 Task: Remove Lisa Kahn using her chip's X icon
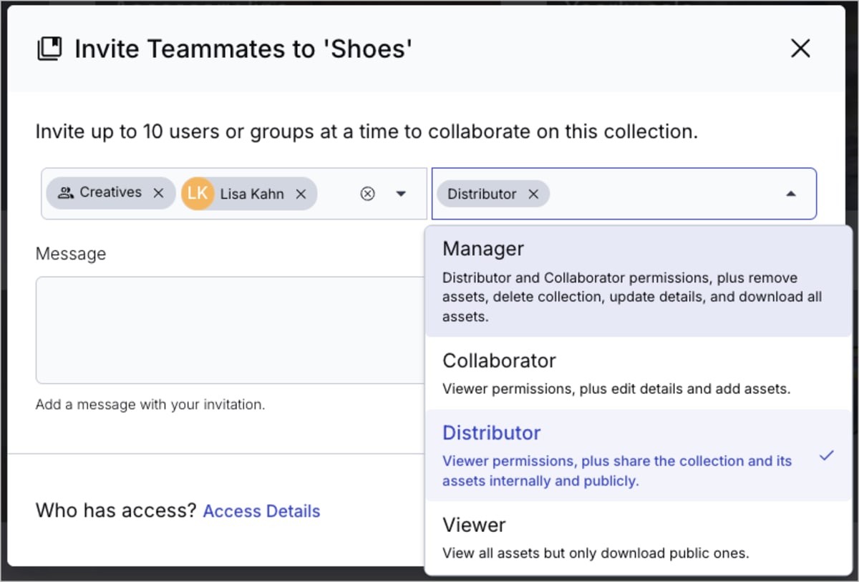(x=301, y=193)
